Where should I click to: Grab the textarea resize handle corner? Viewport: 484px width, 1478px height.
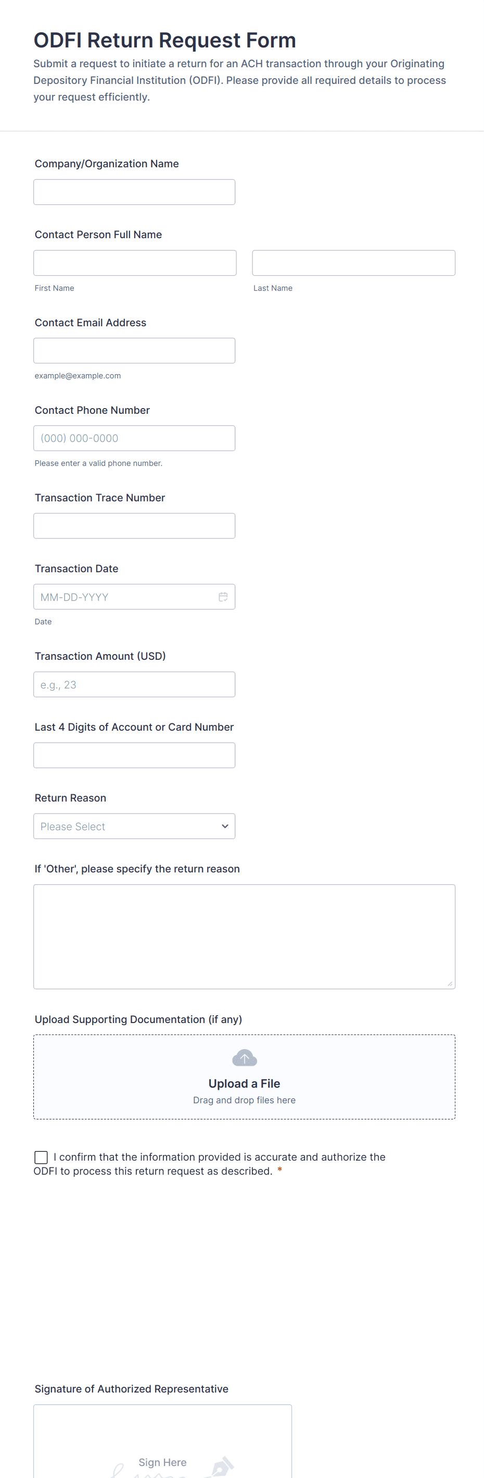(450, 983)
